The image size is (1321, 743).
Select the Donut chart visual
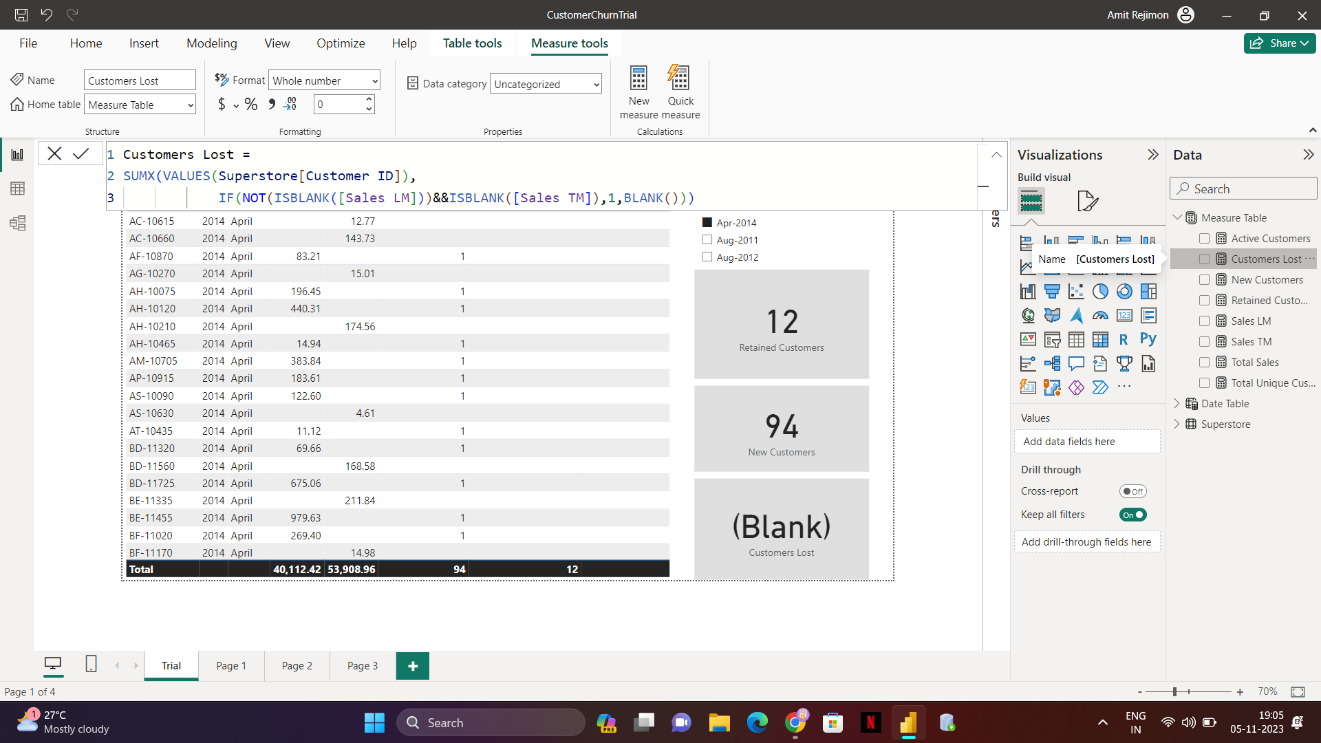pyautogui.click(x=1124, y=292)
